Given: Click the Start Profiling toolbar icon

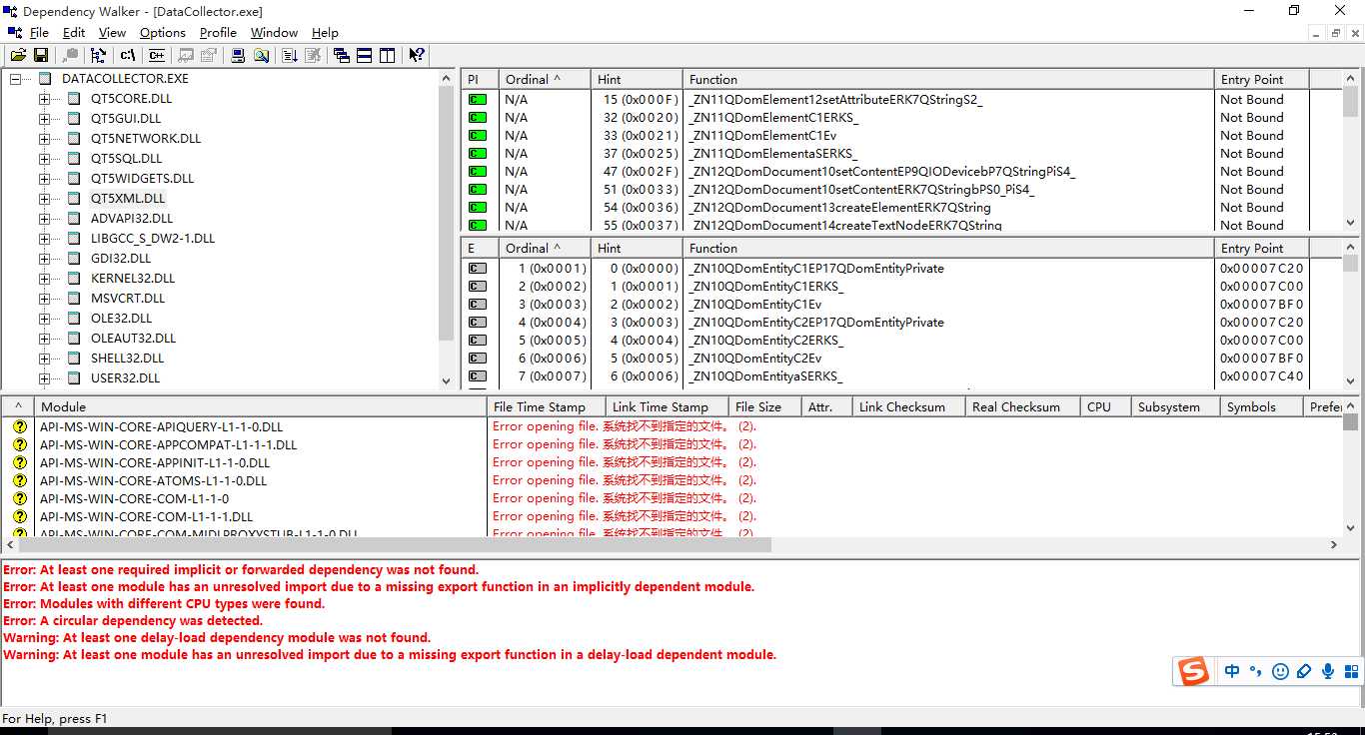Looking at the screenshot, I should click(x=290, y=55).
